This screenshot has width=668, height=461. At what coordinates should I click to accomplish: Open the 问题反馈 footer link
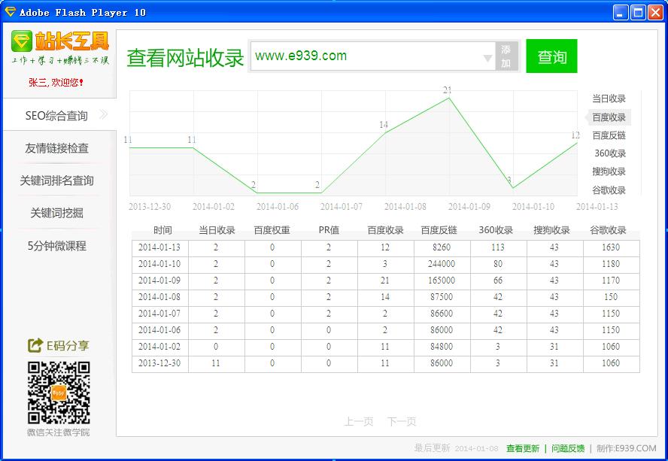(568, 448)
